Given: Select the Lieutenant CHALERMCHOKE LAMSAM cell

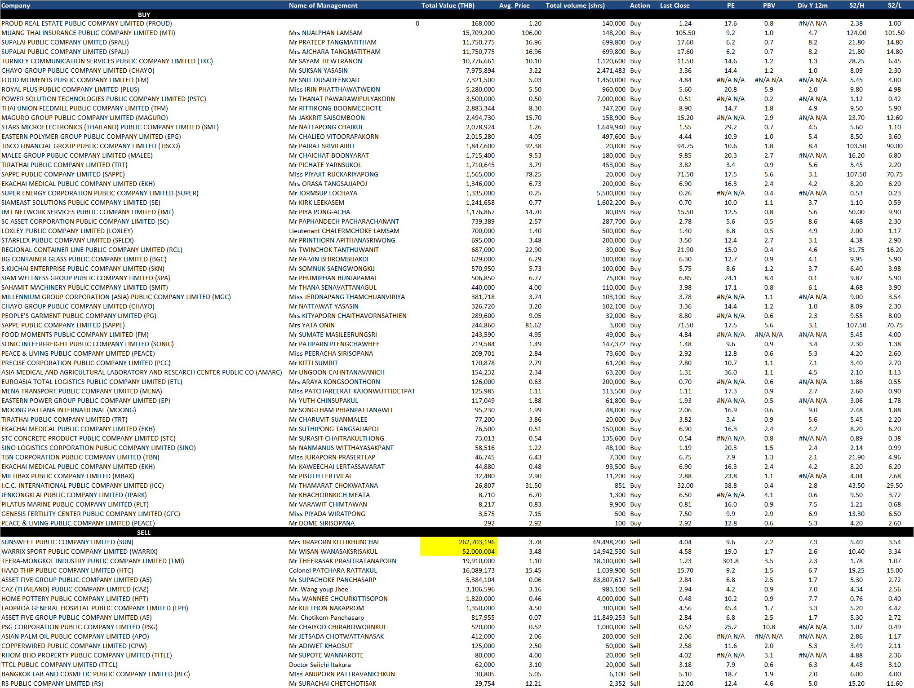Looking at the screenshot, I should 344,231.
